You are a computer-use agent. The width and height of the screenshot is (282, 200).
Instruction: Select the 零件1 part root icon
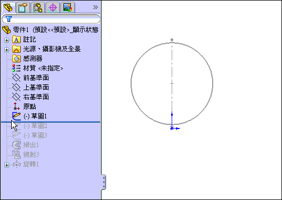[6, 30]
